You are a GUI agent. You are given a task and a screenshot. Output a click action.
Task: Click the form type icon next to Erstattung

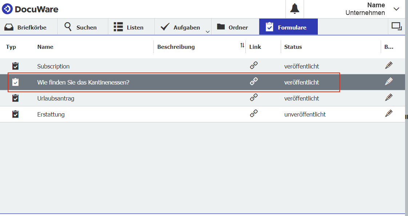15,114
